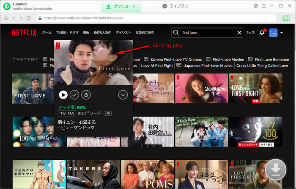Open TV番組・ドラマ menu item
The width and height of the screenshot is (296, 189).
(x=67, y=33)
